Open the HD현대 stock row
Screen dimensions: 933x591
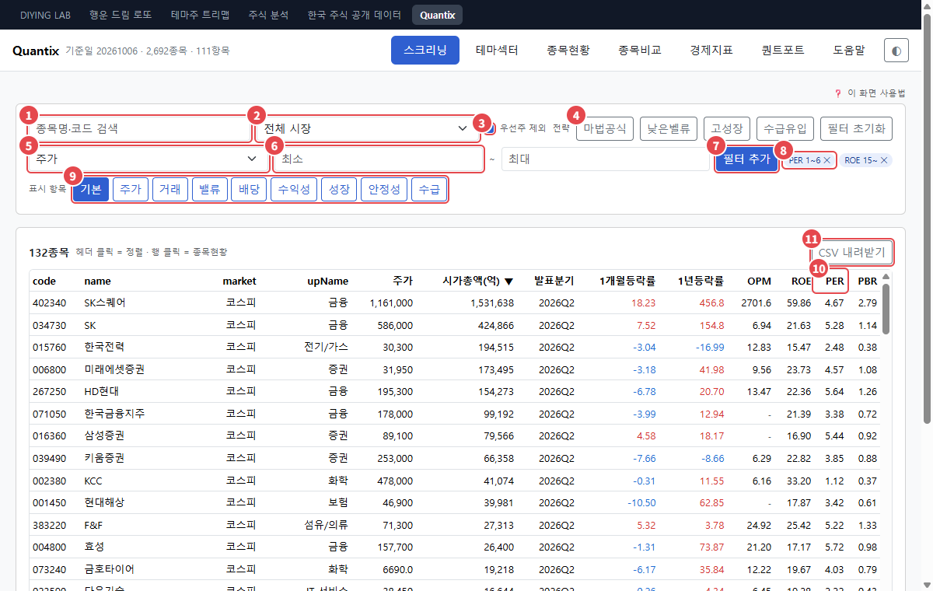point(455,391)
